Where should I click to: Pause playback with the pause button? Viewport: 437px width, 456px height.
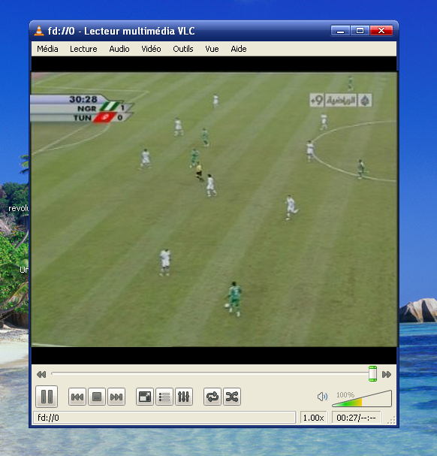click(x=47, y=397)
